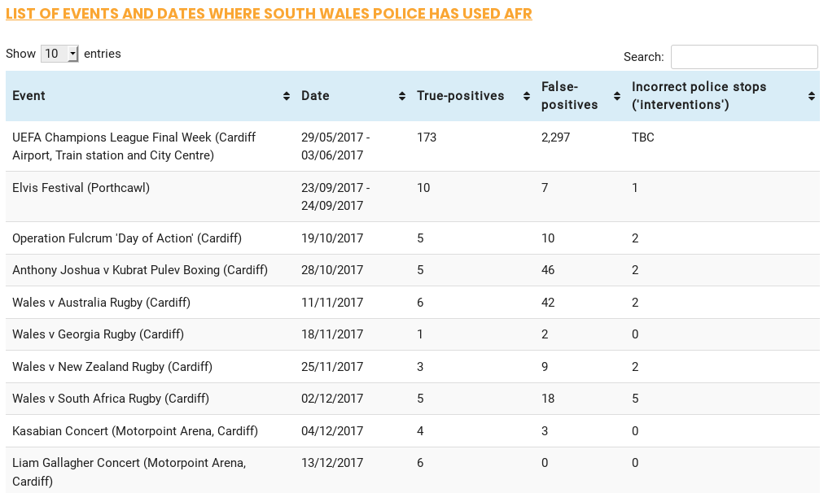Click the date 02/12/2017
The width and height of the screenshot is (828, 493).
pyautogui.click(x=332, y=399)
